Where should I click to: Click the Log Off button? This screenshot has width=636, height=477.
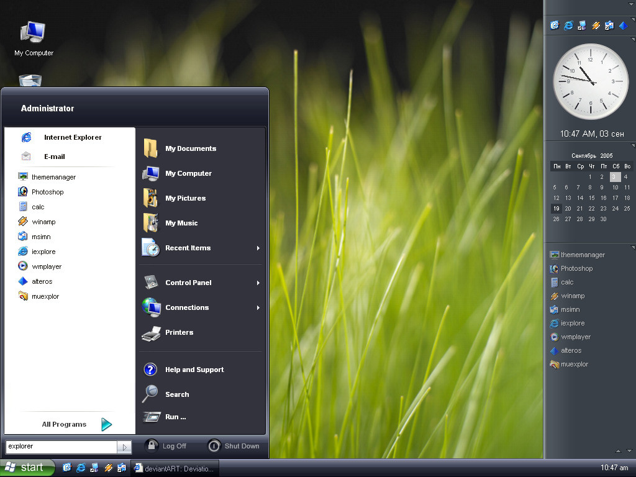tap(165, 446)
